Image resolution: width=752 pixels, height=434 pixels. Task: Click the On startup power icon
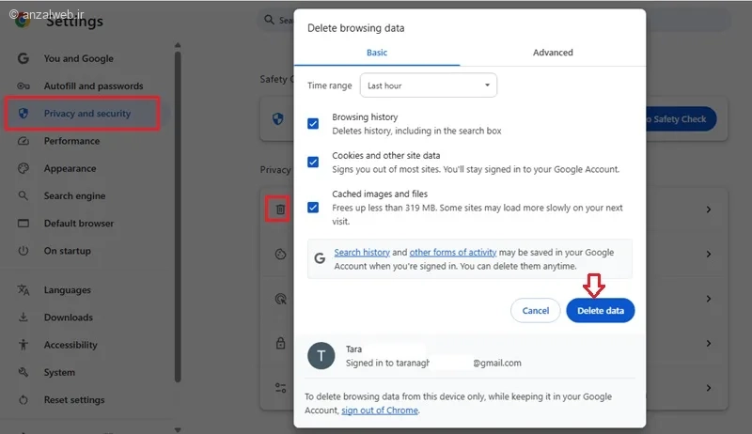point(23,251)
